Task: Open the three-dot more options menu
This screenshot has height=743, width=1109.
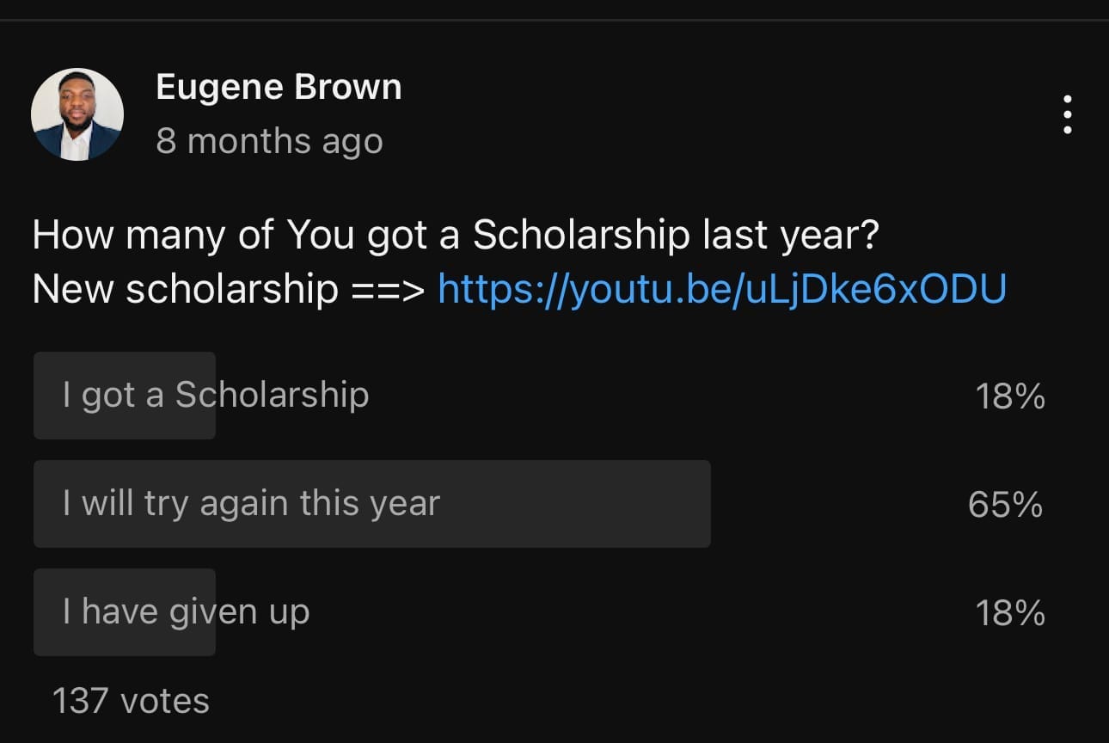Action: click(x=1067, y=114)
